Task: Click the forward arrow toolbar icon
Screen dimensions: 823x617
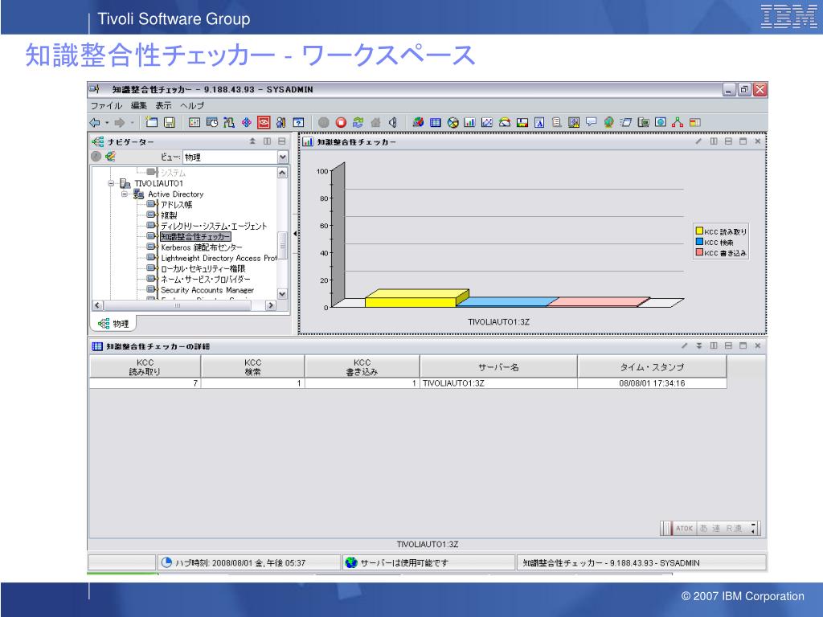Action: click(120, 123)
